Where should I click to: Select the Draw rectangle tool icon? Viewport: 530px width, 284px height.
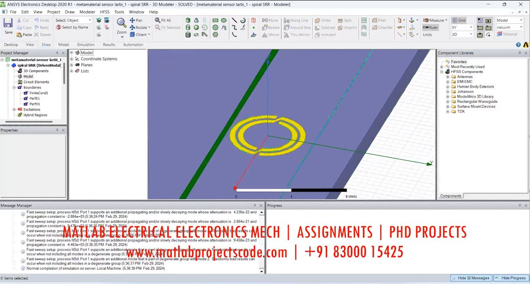[215, 20]
